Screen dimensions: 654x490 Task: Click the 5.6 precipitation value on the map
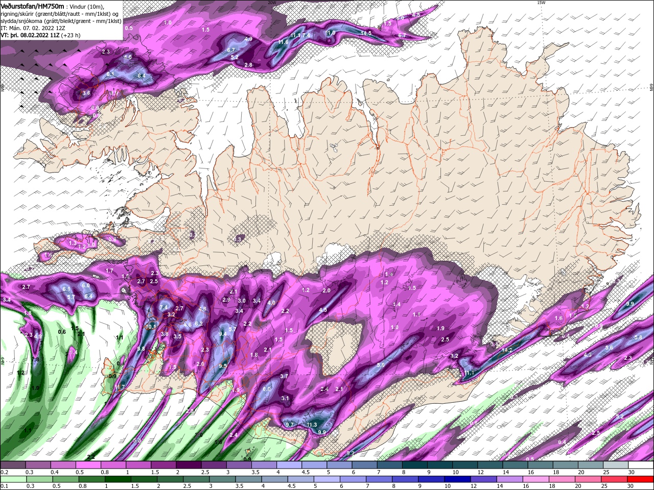tap(609, 348)
